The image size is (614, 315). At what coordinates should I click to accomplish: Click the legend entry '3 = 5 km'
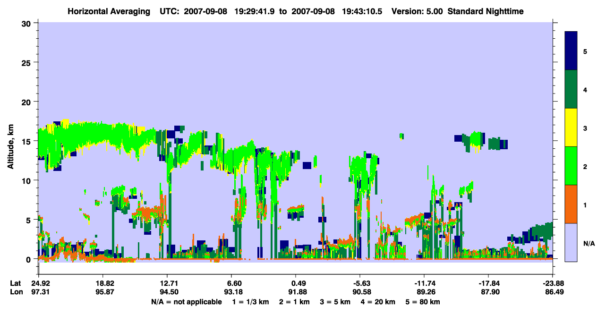pos(334,302)
